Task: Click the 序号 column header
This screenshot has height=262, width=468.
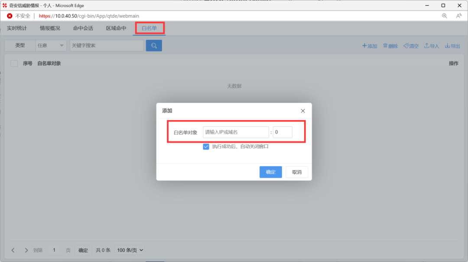Action: point(27,64)
